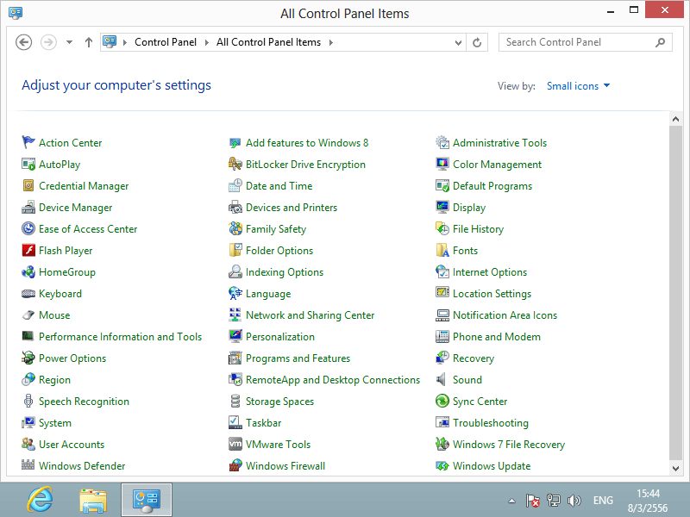Open the HomeGroup icon

(x=28, y=271)
